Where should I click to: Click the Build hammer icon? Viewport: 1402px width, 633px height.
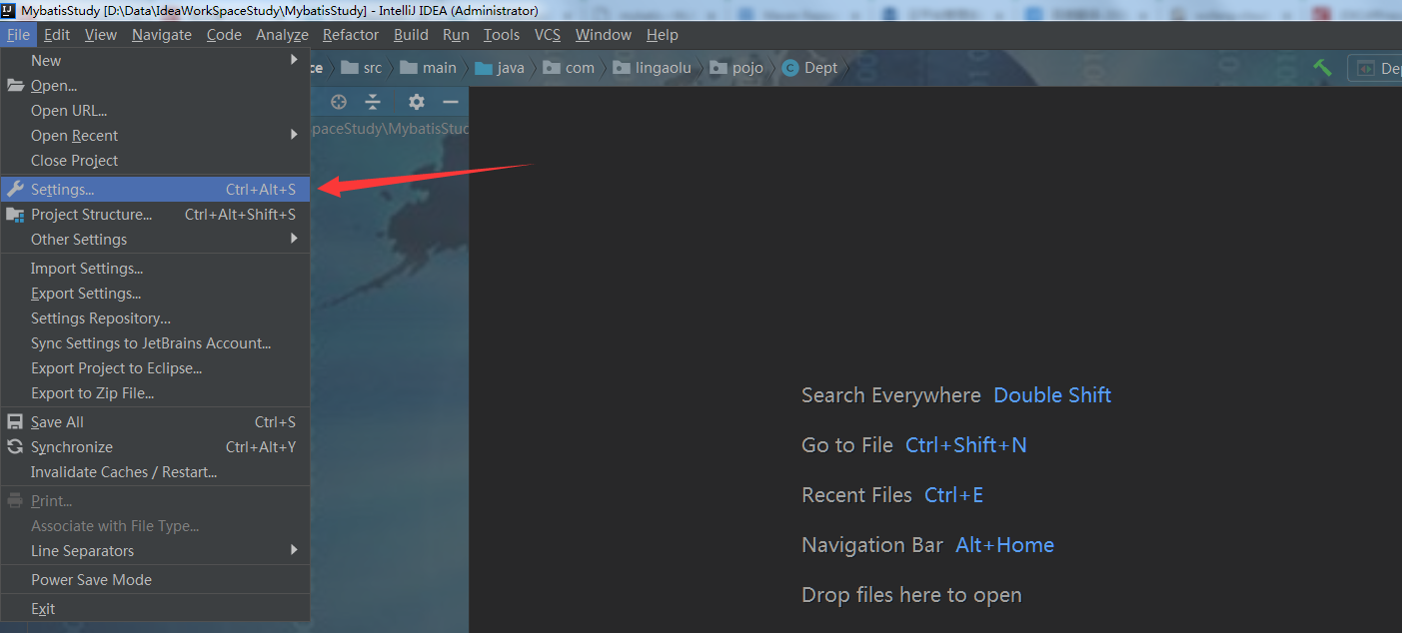[1323, 68]
